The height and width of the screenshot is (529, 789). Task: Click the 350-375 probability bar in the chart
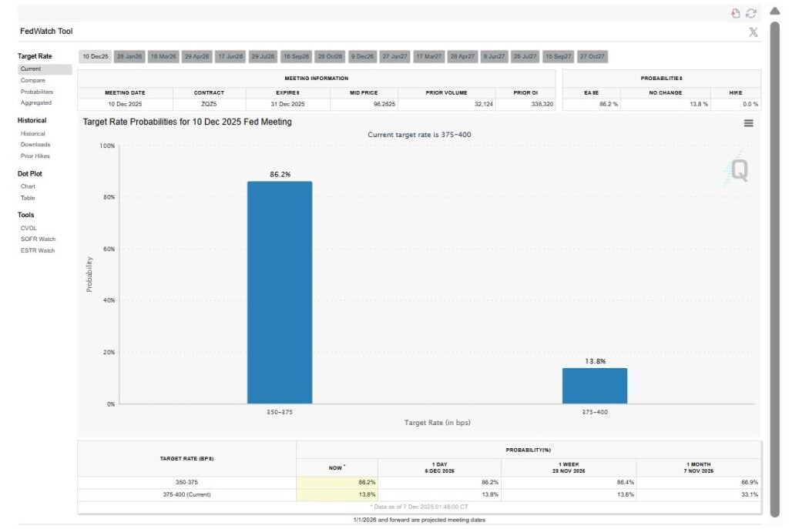click(280, 293)
